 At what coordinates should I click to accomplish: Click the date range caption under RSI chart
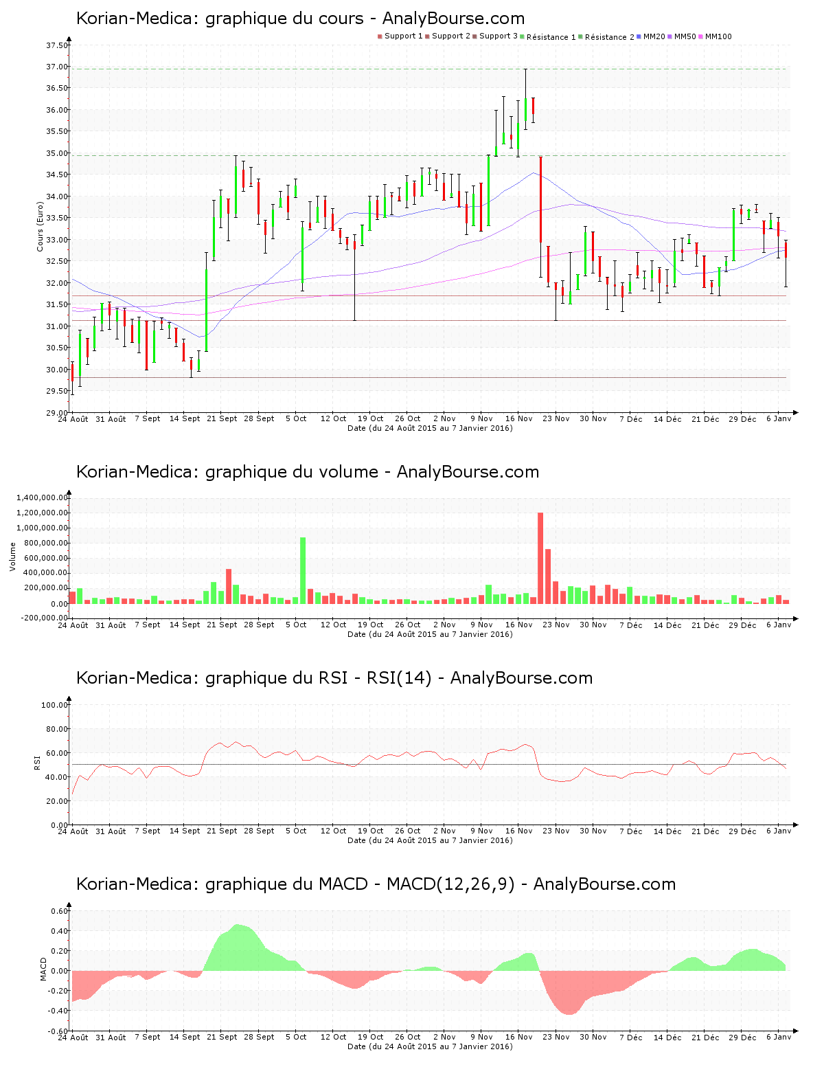click(430, 840)
